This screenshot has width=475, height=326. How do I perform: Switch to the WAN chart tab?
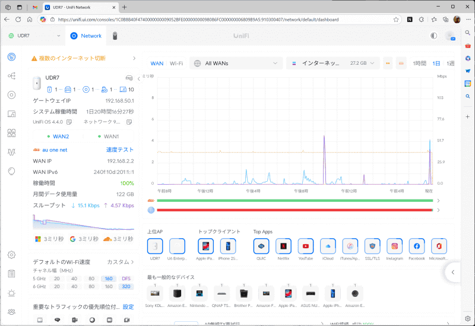(157, 64)
